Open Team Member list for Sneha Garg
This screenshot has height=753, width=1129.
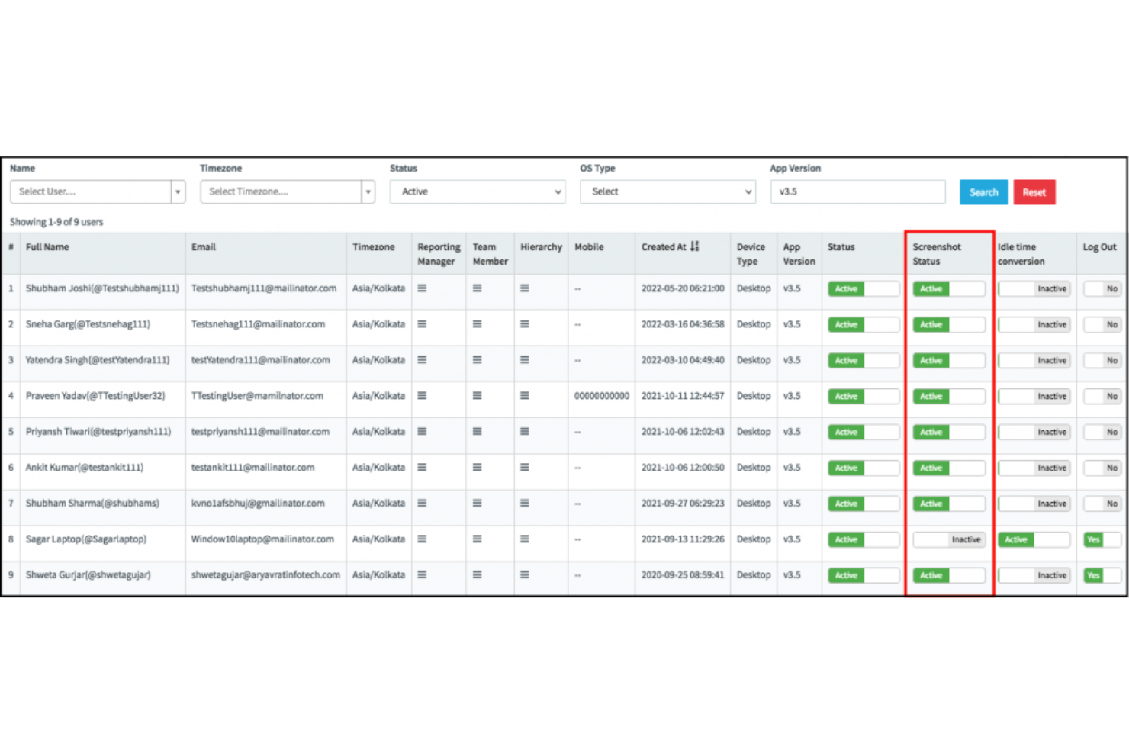[x=477, y=324]
